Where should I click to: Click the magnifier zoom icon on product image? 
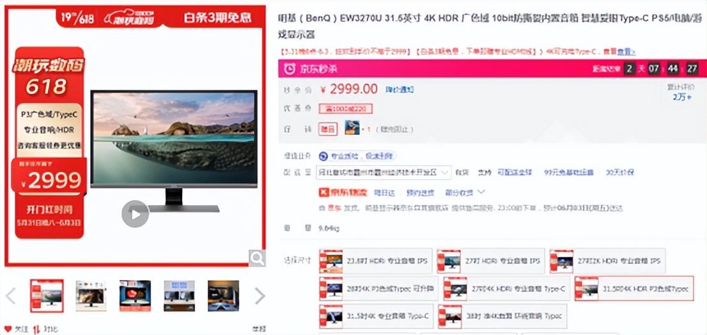(257, 258)
